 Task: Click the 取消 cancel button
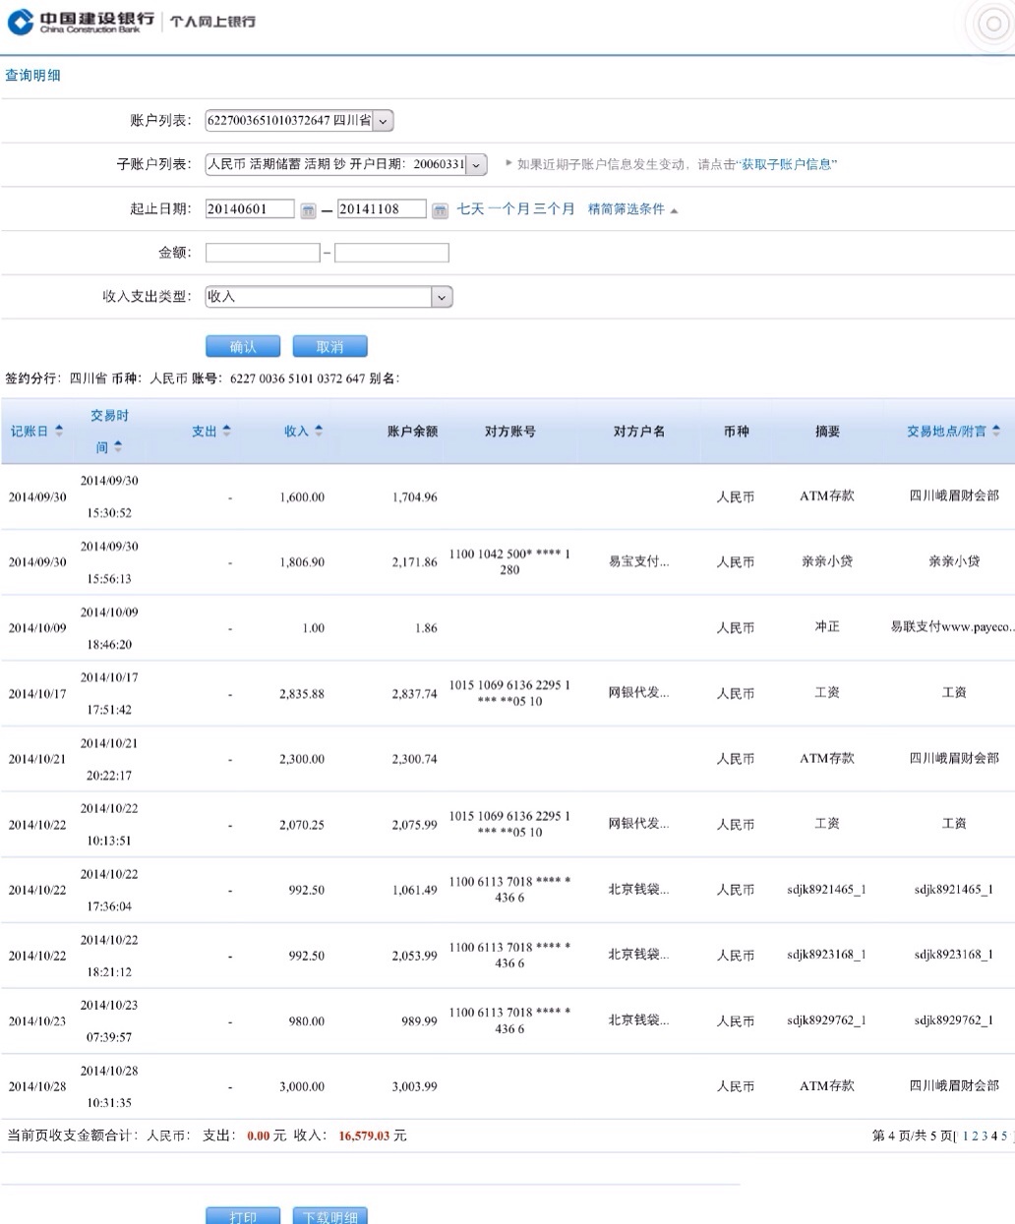(329, 346)
